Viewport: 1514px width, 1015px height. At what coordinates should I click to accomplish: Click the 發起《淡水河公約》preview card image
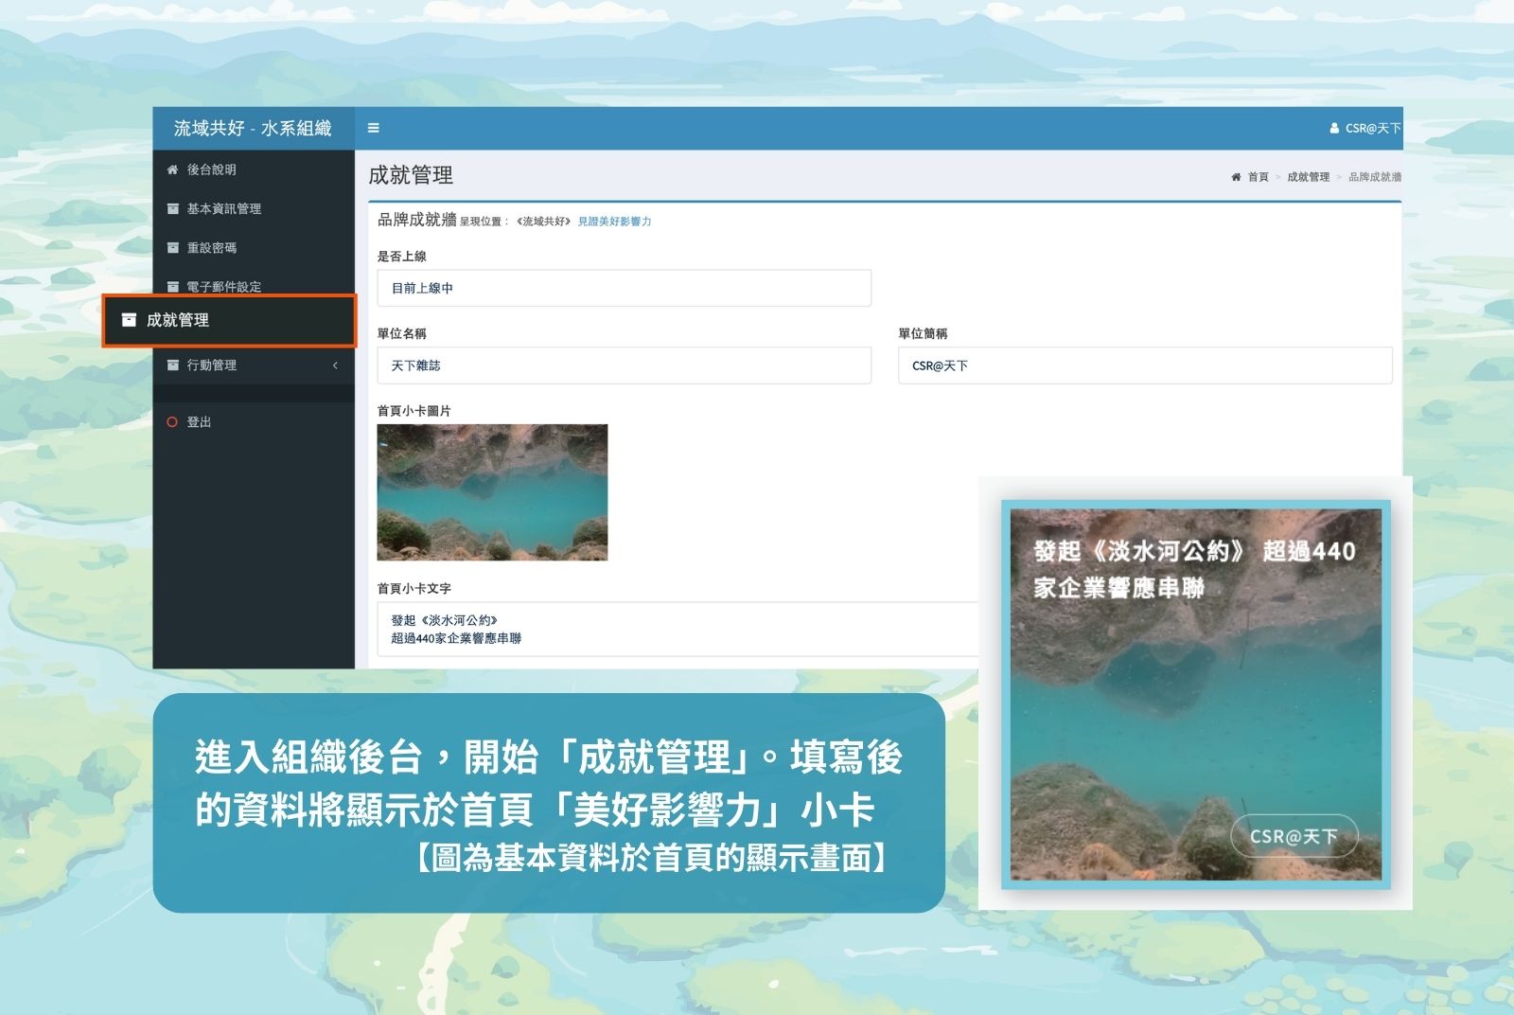point(1195,694)
